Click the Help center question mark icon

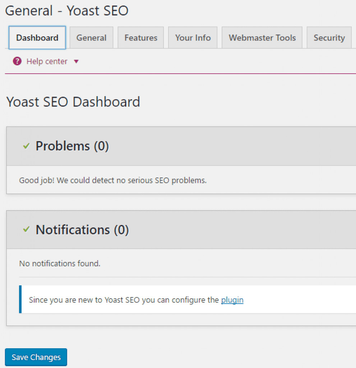coord(17,61)
